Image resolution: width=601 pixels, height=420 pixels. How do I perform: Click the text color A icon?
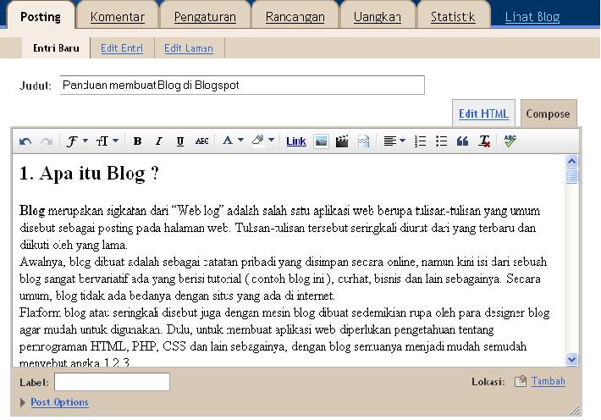[x=228, y=141]
